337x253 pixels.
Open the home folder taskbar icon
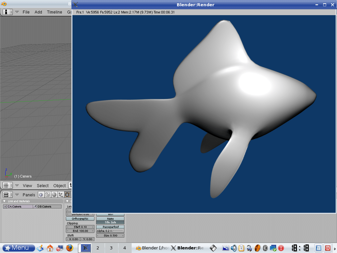click(50, 248)
